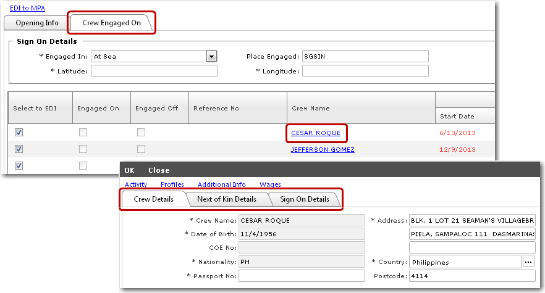This screenshot has height=293, width=545.
Task: Open the Wages link
Action: (x=270, y=184)
